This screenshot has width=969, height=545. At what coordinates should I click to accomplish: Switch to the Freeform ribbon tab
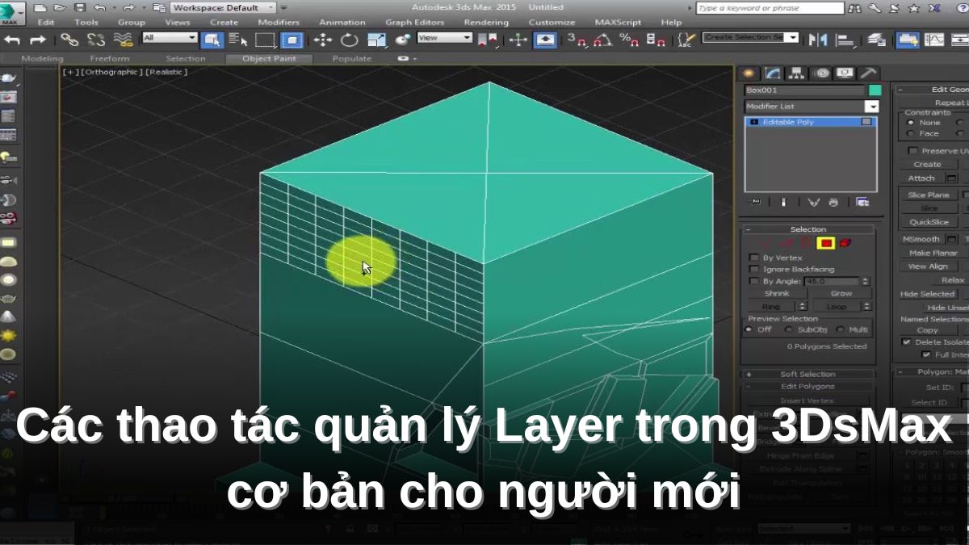click(x=109, y=59)
